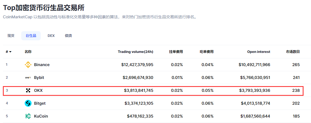311x123 pixels.
Task: Select the 衍生品 tab
Action: [31, 36]
